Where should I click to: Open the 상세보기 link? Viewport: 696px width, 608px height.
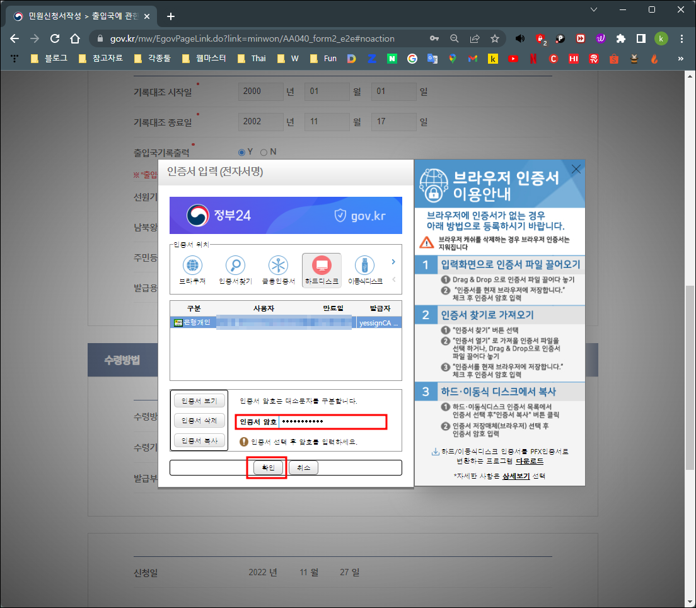(x=516, y=476)
